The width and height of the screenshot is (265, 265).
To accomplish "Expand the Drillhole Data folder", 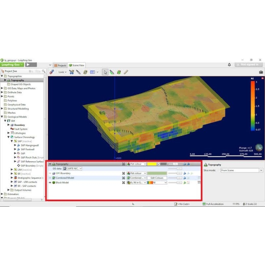I will point(2,92).
